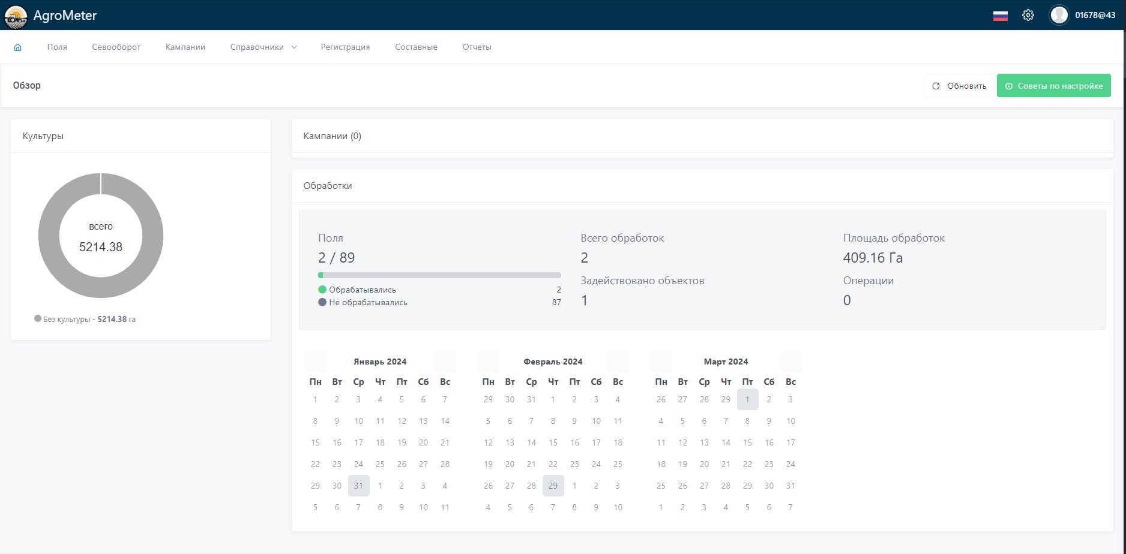Screen dimensions: 1126x554
Task: Click the user avatar icon
Action: 1059,16
